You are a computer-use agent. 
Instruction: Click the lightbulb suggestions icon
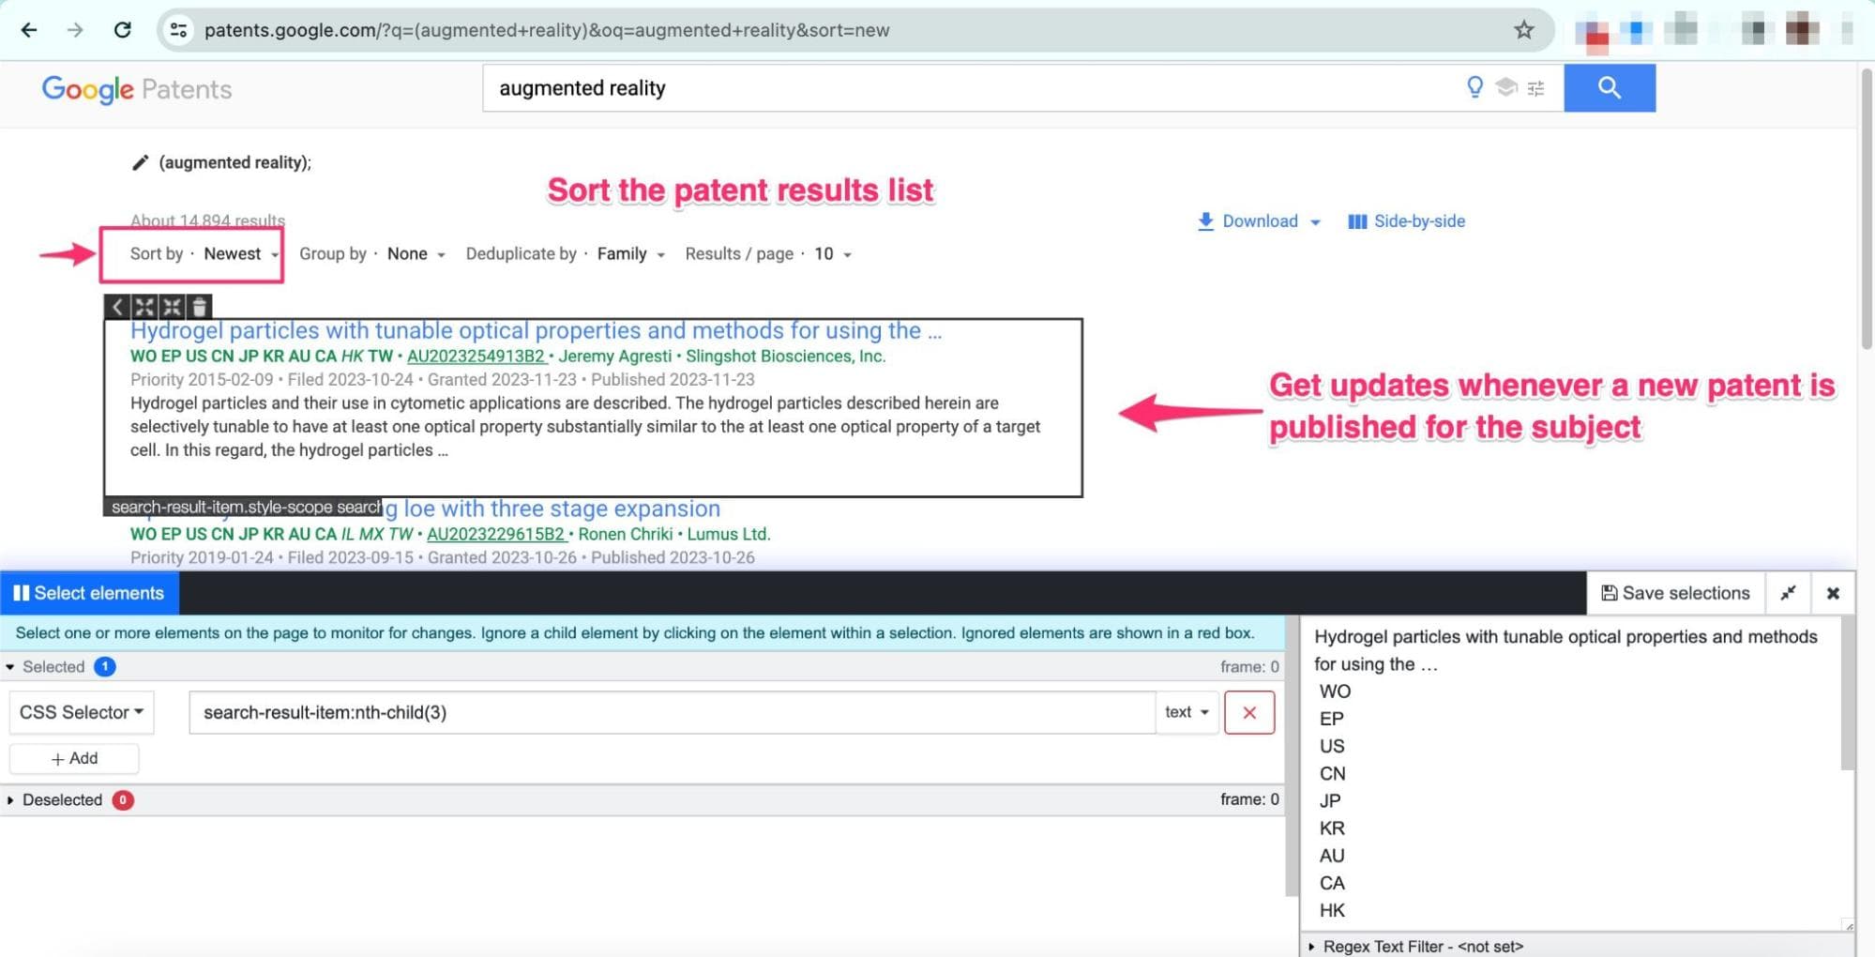pyautogui.click(x=1474, y=87)
